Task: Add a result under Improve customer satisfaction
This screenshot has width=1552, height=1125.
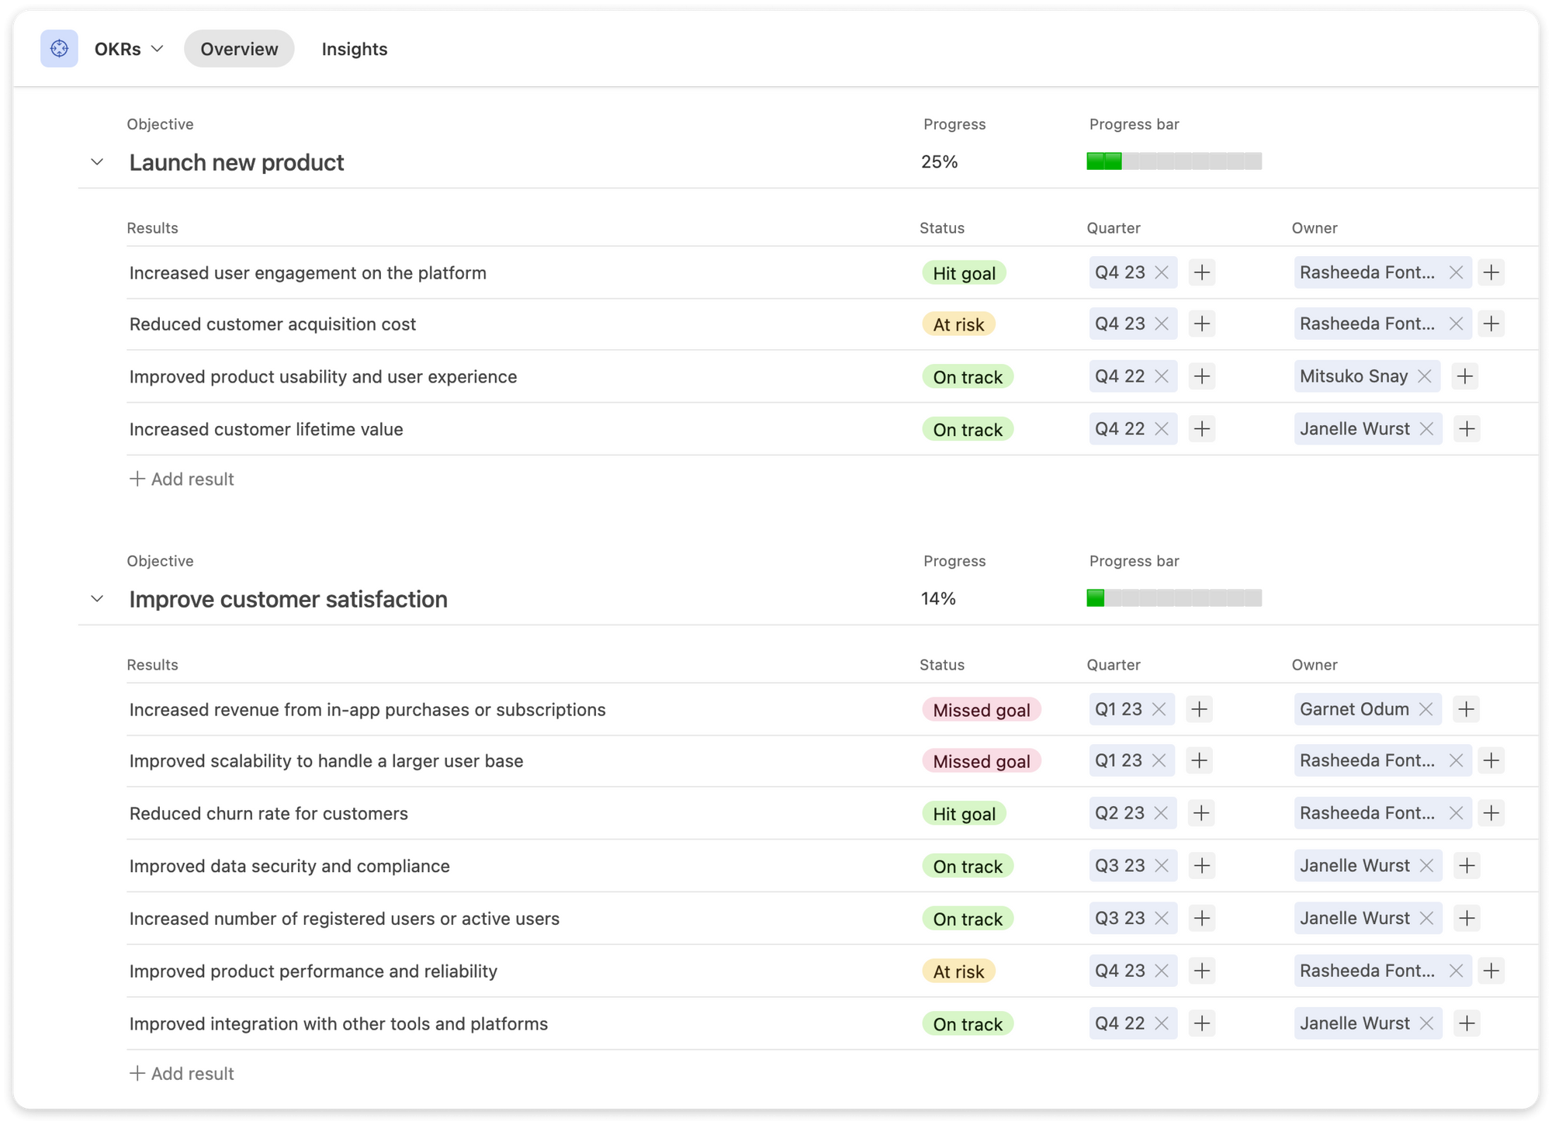Action: click(182, 1073)
